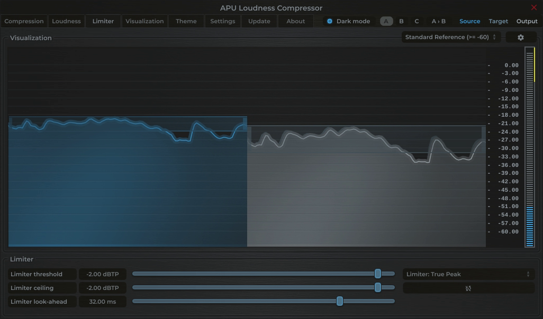The width and height of the screenshot is (543, 319).
Task: Open the Loudness tab
Action: point(66,21)
